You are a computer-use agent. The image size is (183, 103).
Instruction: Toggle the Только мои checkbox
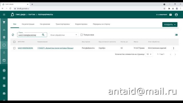tap(81, 35)
